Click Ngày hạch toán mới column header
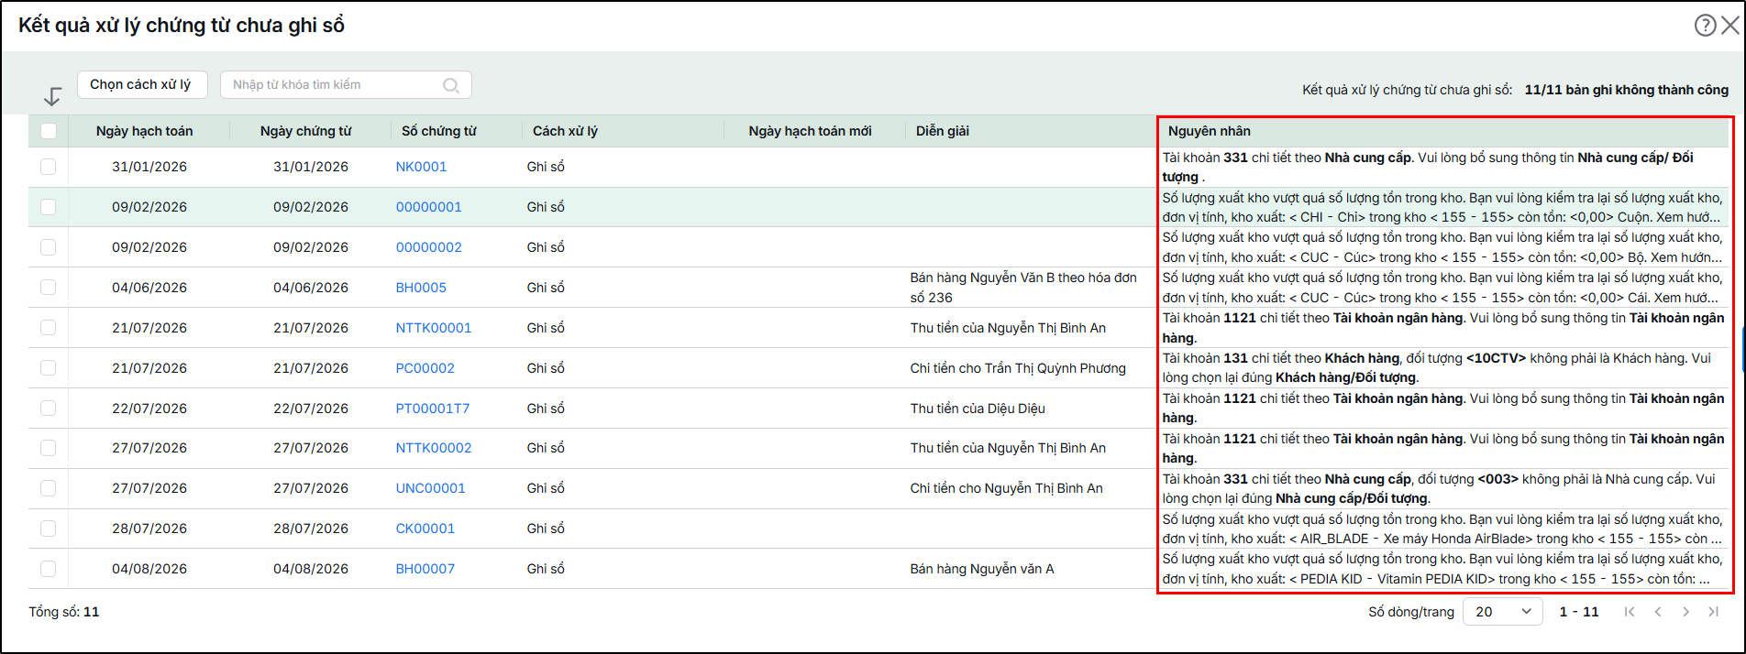Image resolution: width=1746 pixels, height=654 pixels. pyautogui.click(x=810, y=131)
